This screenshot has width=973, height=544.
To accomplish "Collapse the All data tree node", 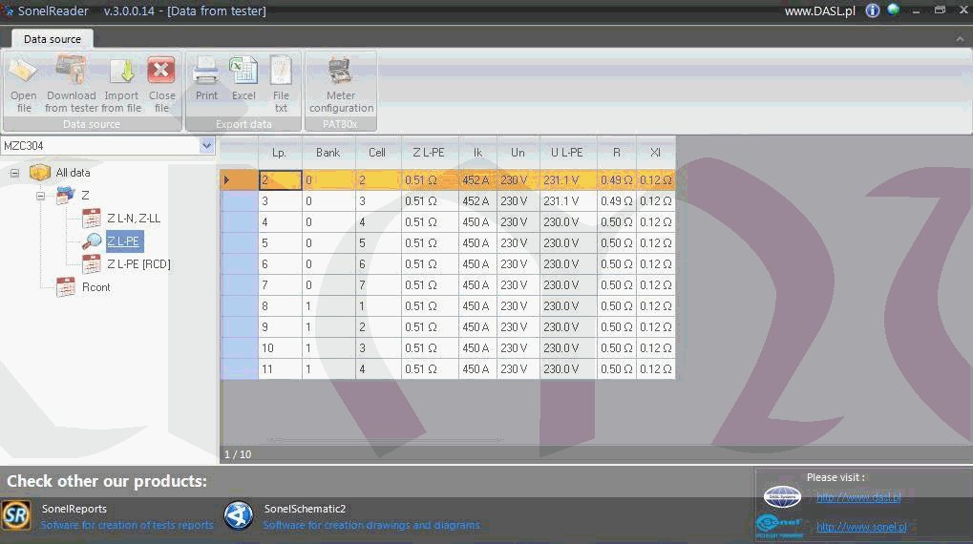I will pyautogui.click(x=14, y=173).
